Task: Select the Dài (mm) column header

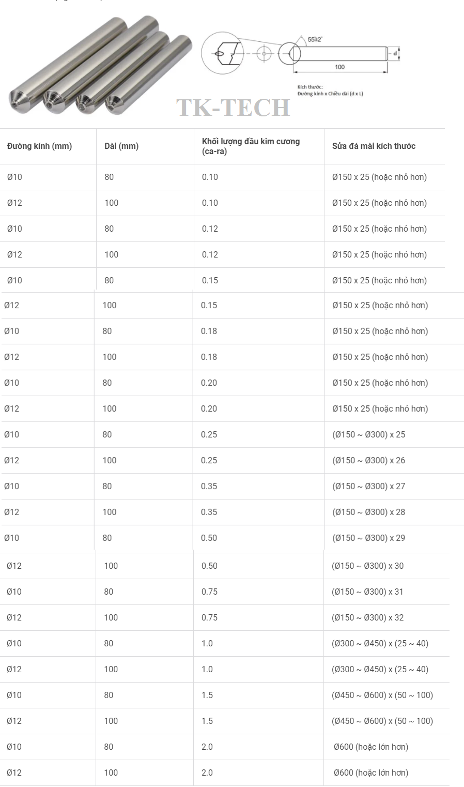Action: click(121, 146)
